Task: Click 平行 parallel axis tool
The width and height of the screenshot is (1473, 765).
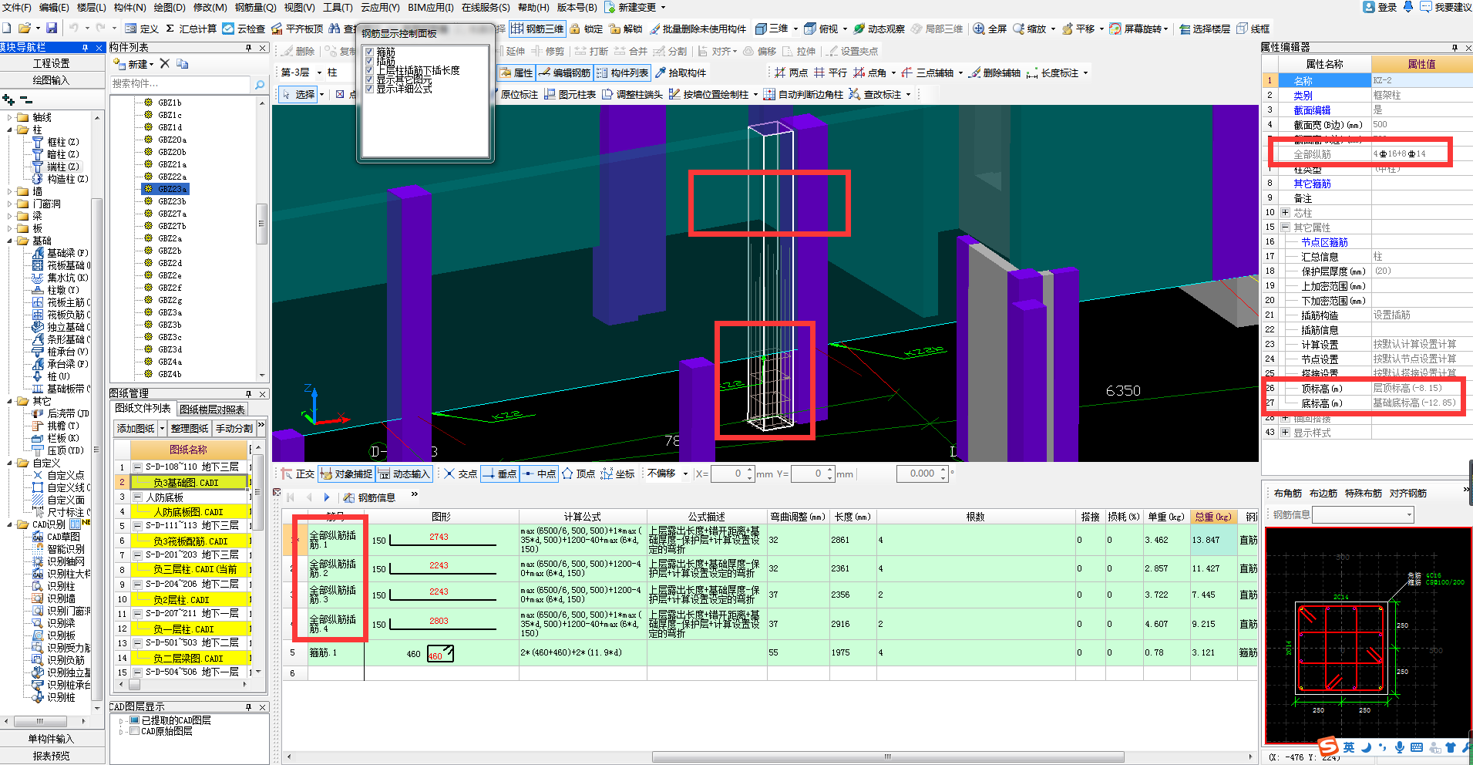Action: pos(830,72)
